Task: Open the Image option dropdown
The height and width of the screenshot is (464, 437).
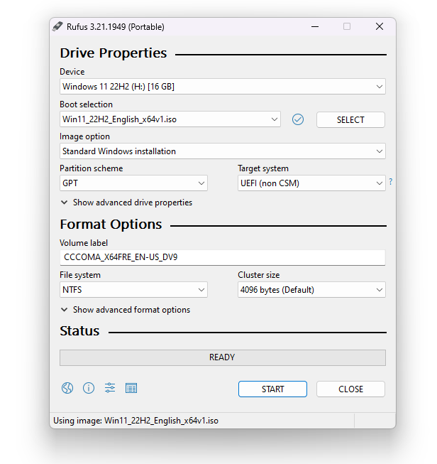Action: click(223, 151)
